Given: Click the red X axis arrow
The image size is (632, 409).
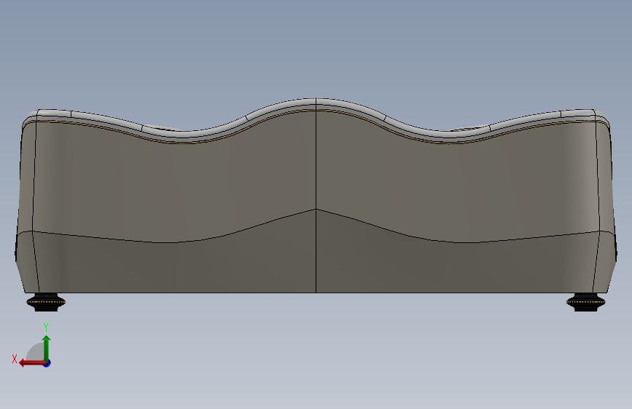Looking at the screenshot, I should click(32, 363).
